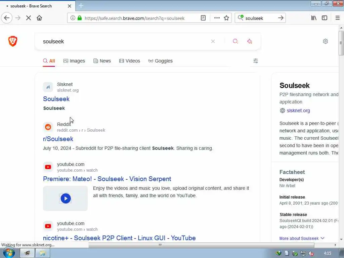
Task: Click the Slsknet favicon icon
Action: 48,87
